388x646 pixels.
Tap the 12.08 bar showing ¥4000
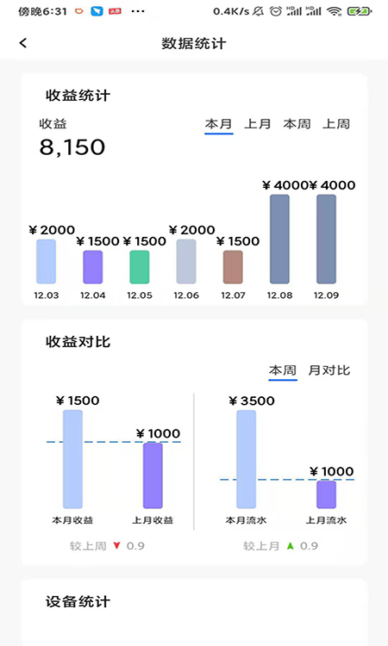click(x=279, y=239)
